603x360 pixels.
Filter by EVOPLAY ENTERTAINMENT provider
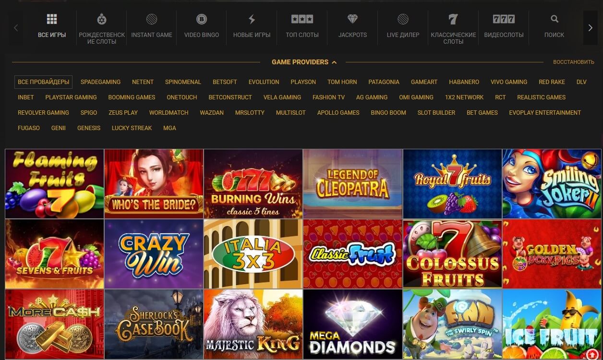click(545, 113)
